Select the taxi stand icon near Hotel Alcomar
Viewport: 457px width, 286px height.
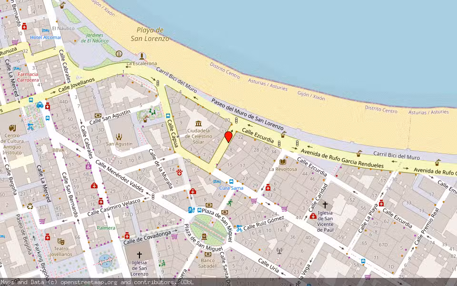coord(40,105)
